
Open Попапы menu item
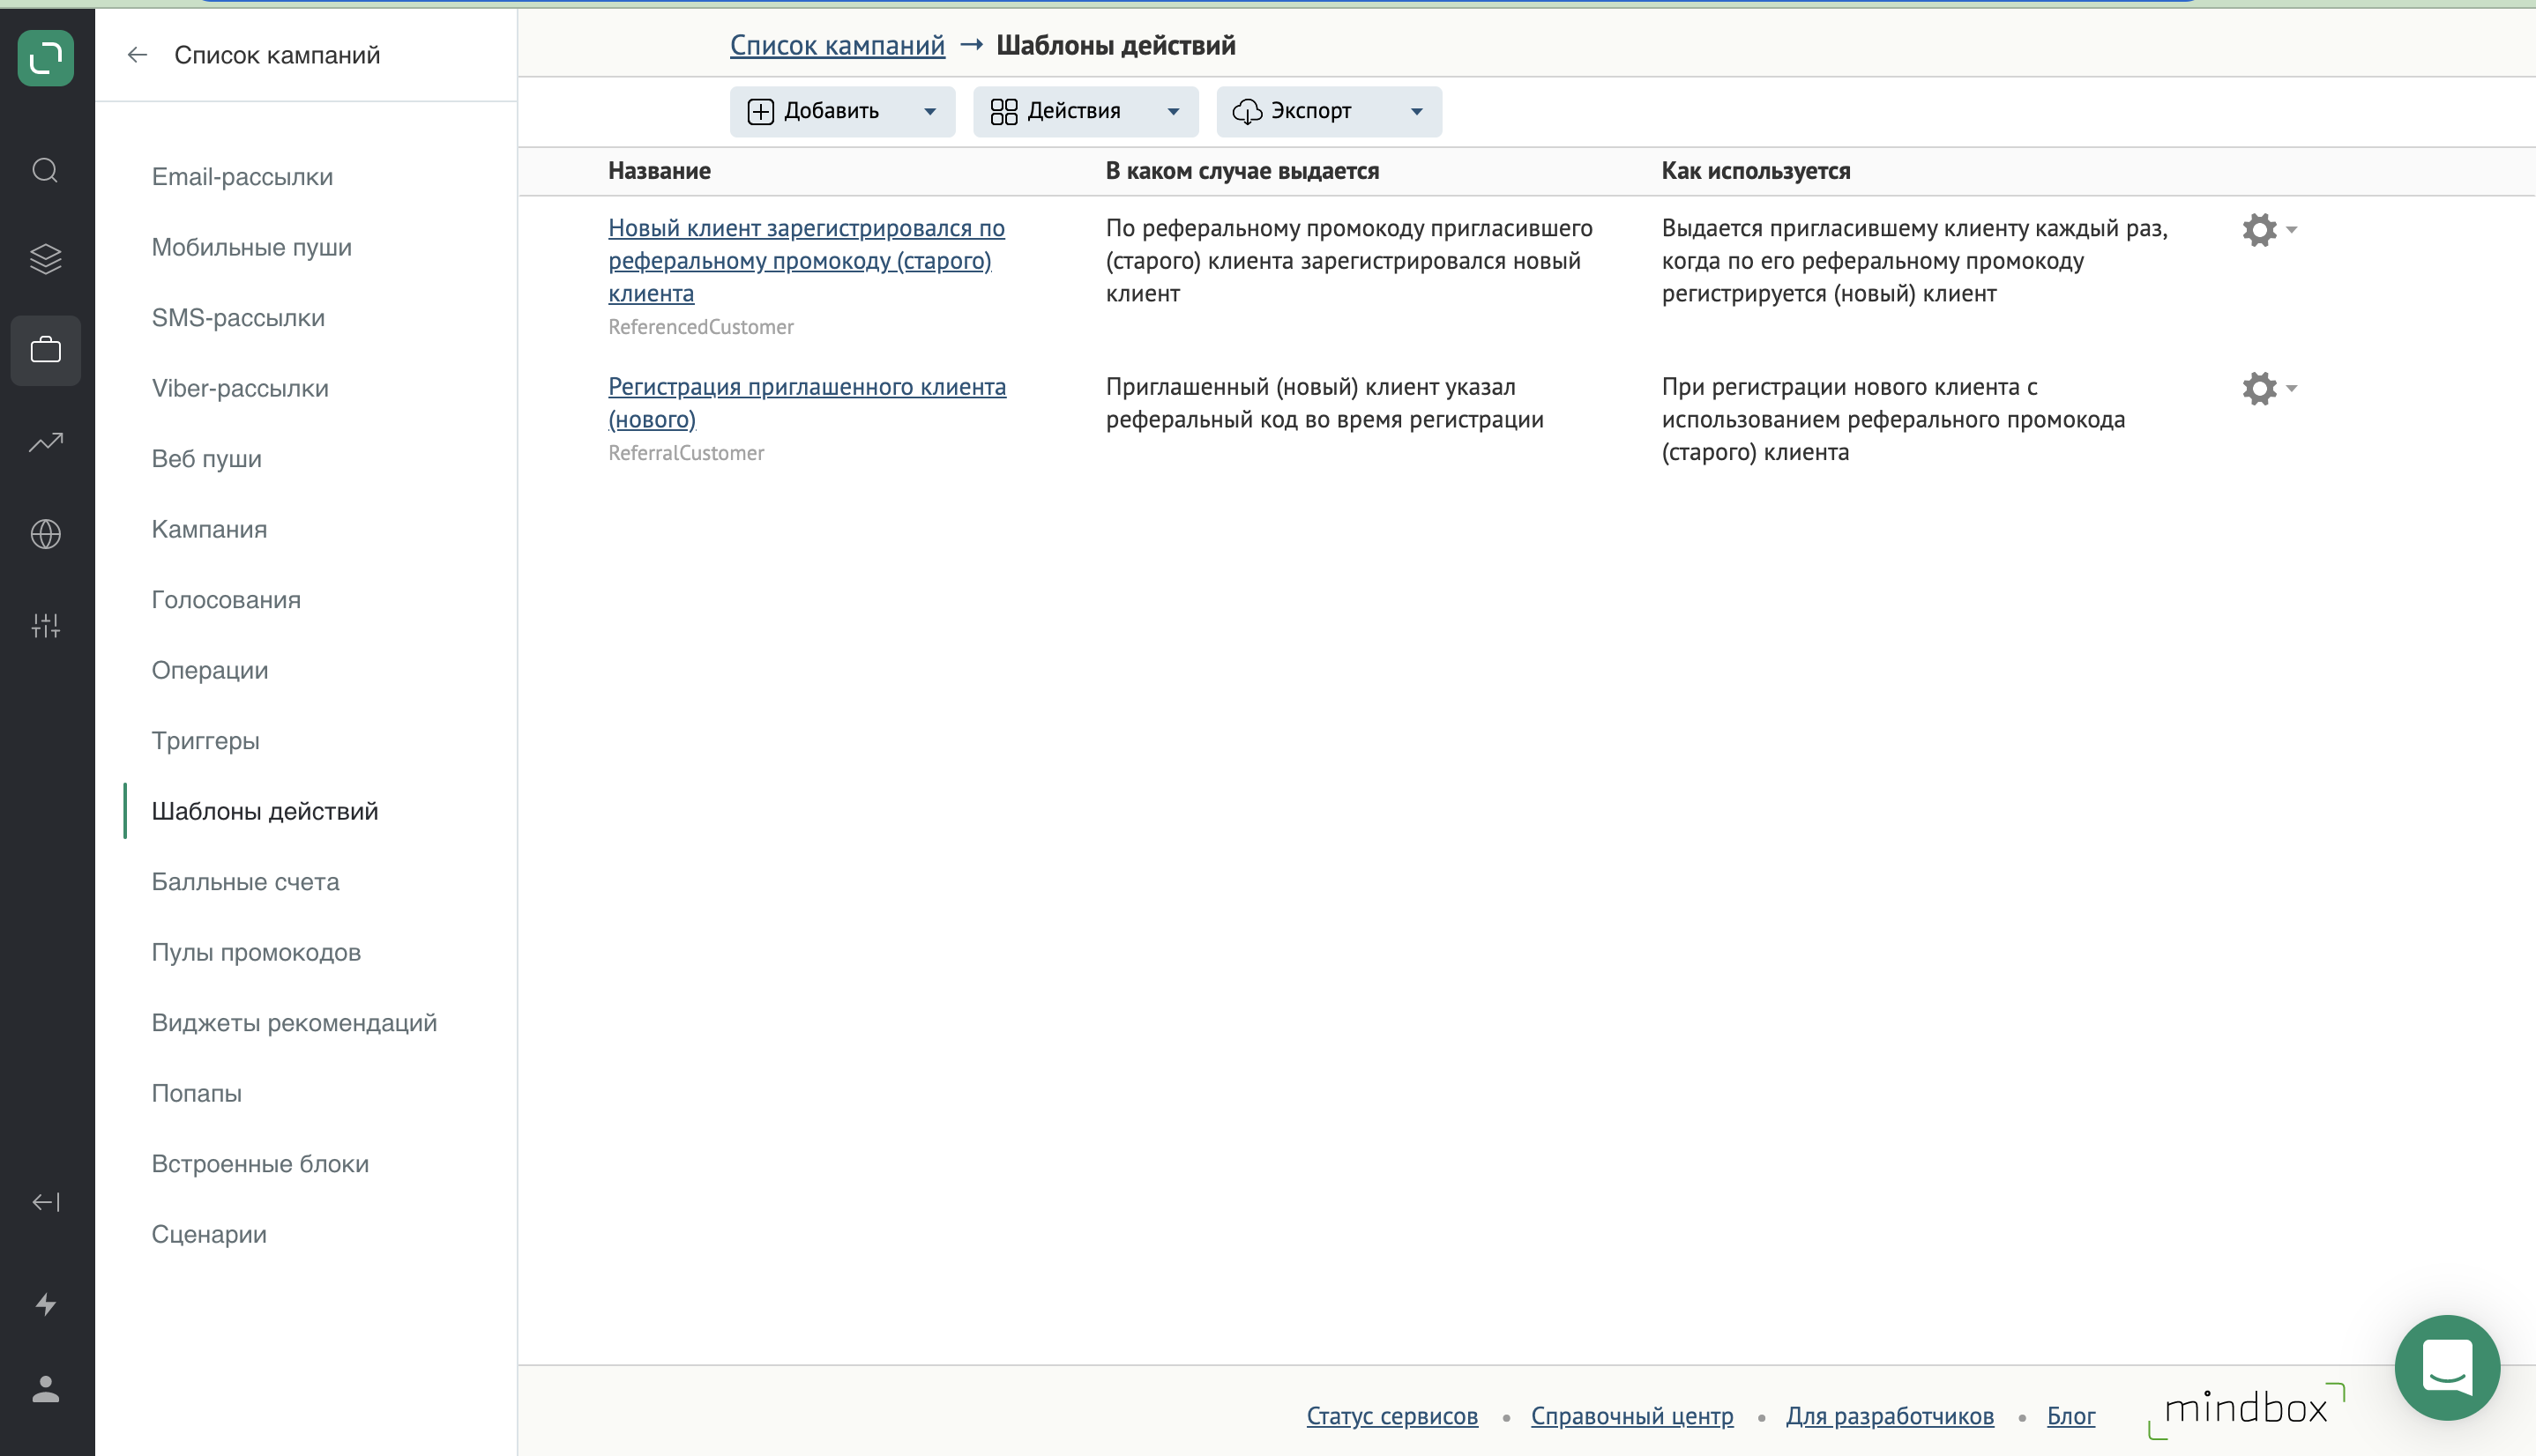tap(196, 1093)
